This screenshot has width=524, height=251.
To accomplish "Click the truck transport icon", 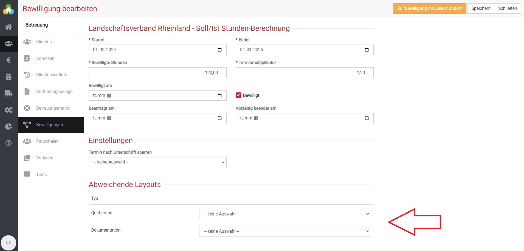I will [x=9, y=93].
